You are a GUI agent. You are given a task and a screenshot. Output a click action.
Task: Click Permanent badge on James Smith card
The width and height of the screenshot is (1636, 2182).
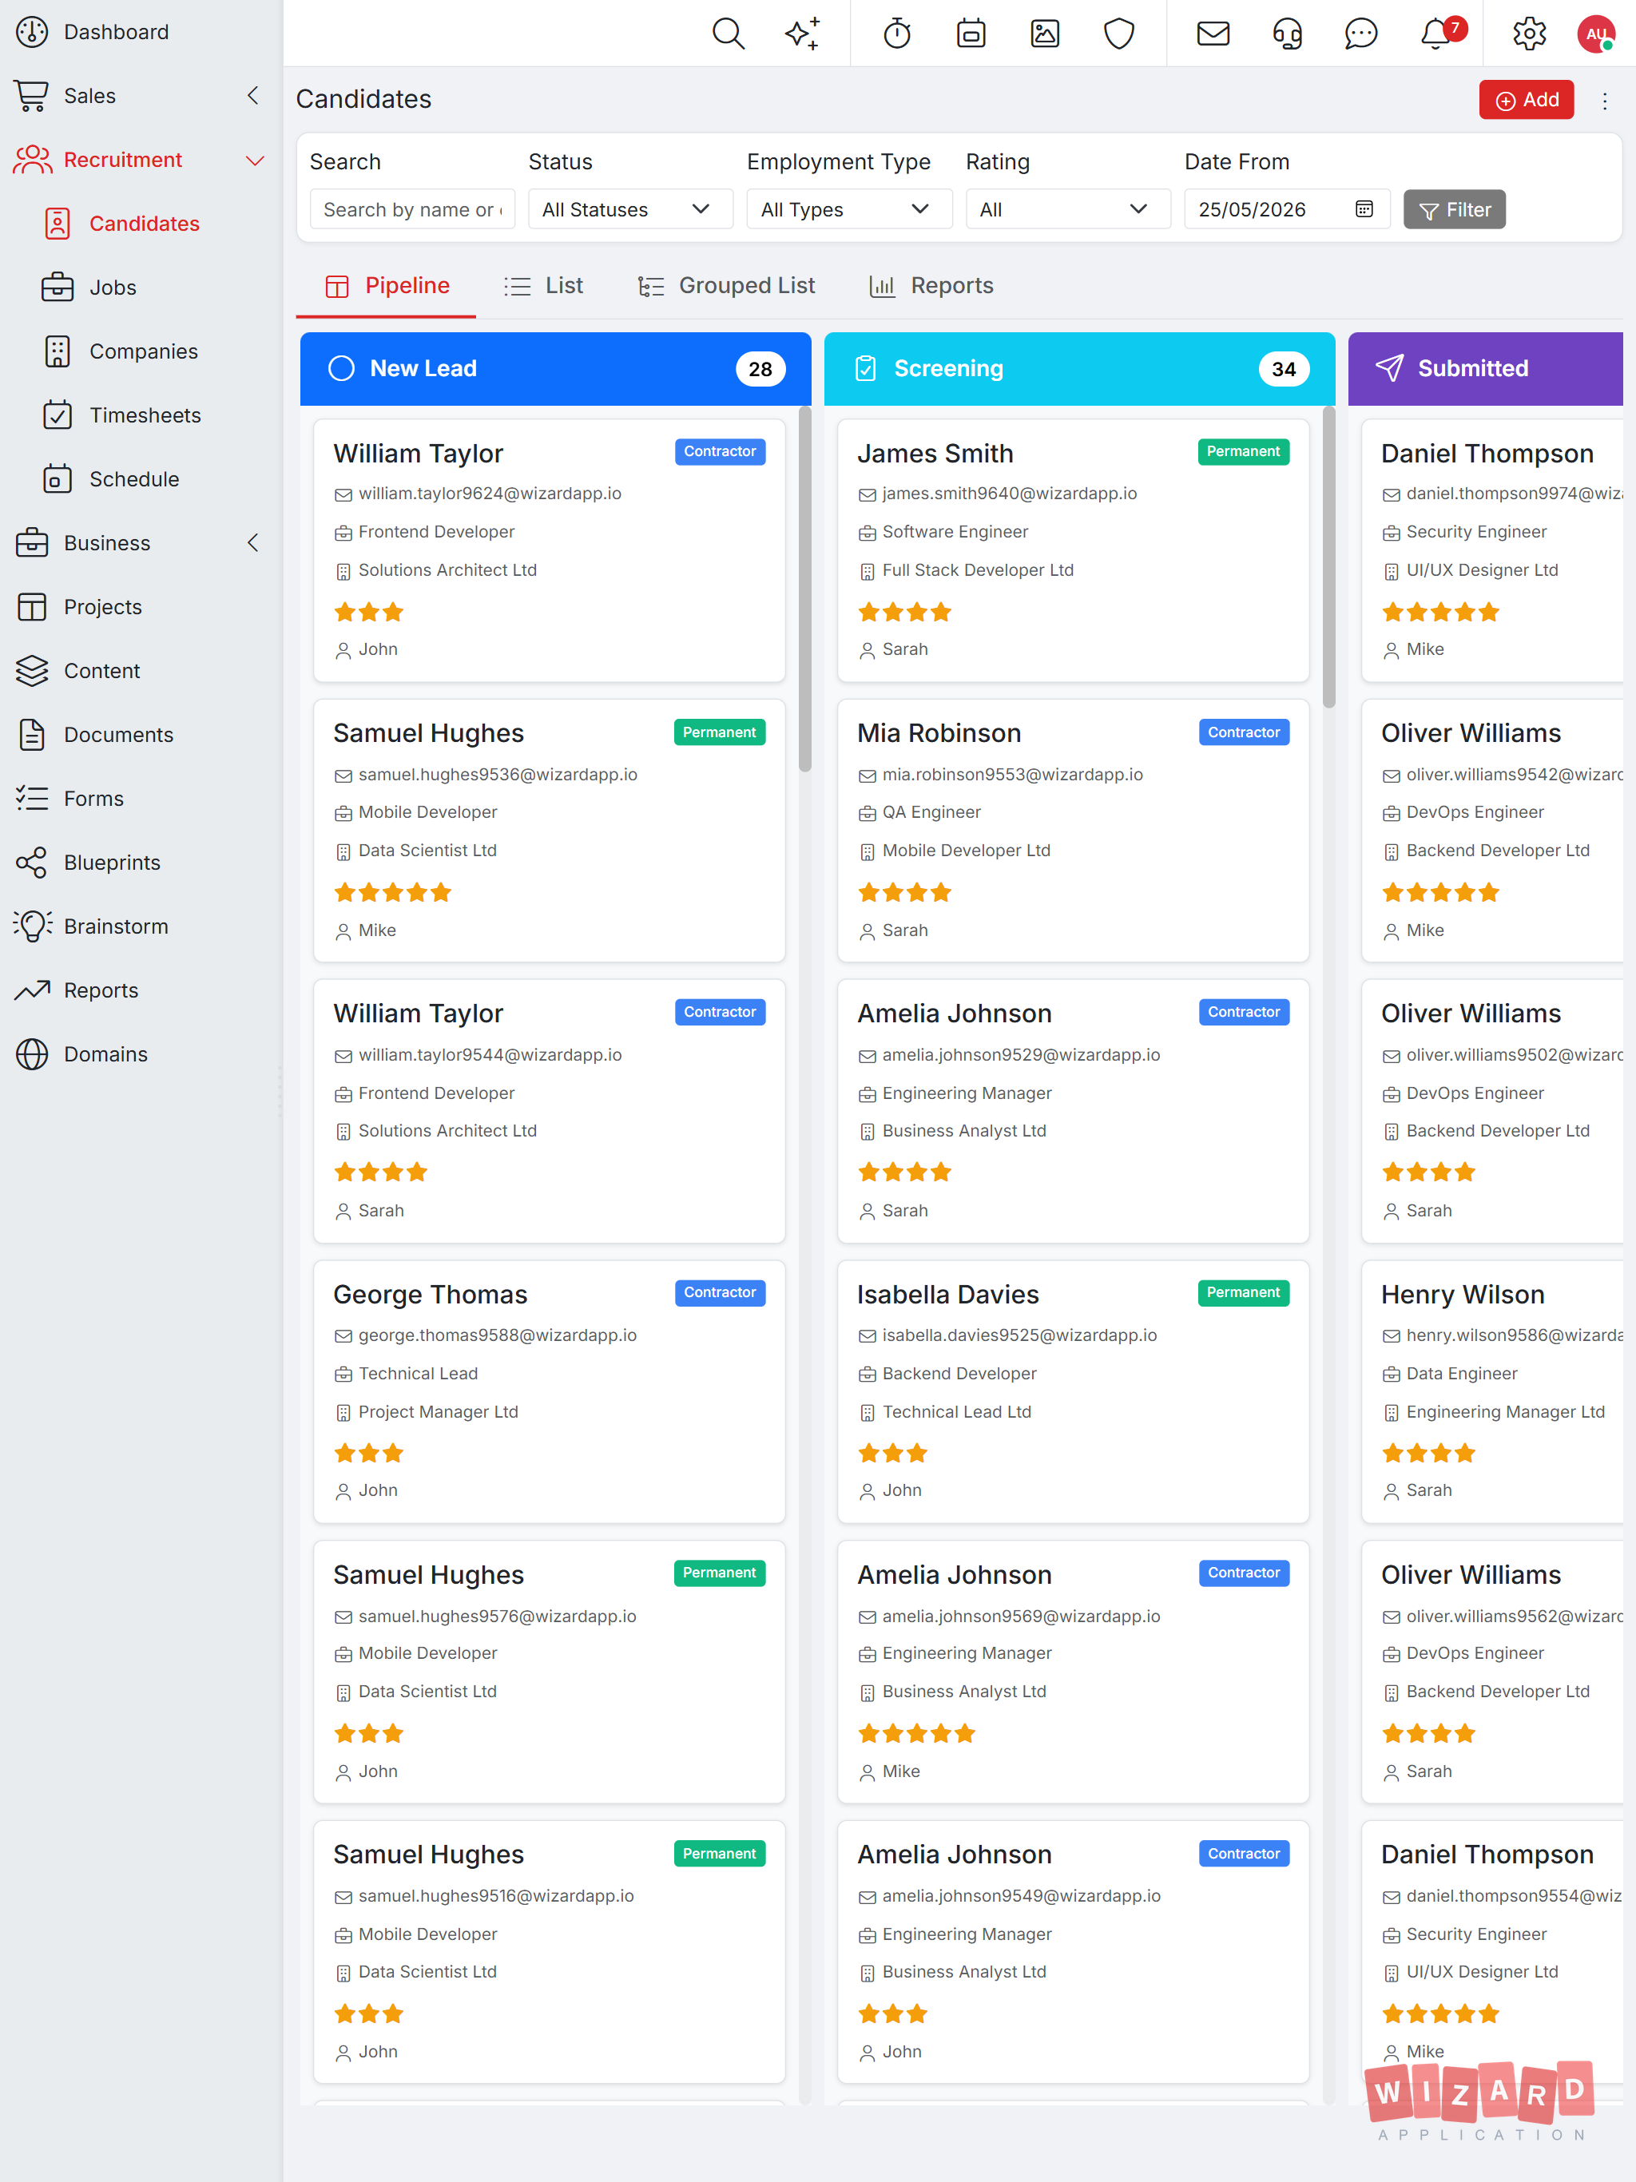[1243, 452]
